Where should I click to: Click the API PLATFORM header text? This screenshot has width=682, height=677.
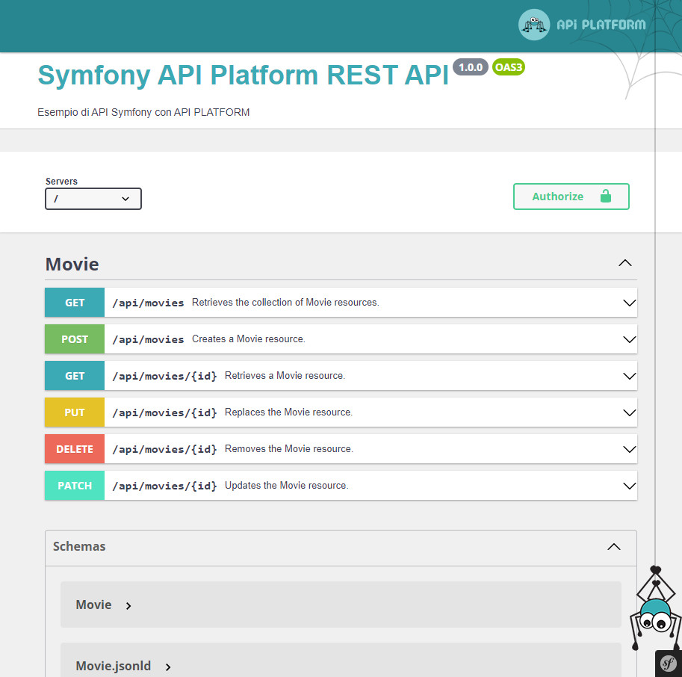[x=601, y=25]
